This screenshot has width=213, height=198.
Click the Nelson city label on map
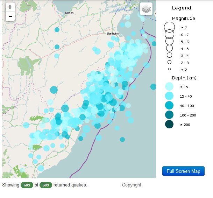tap(69, 13)
